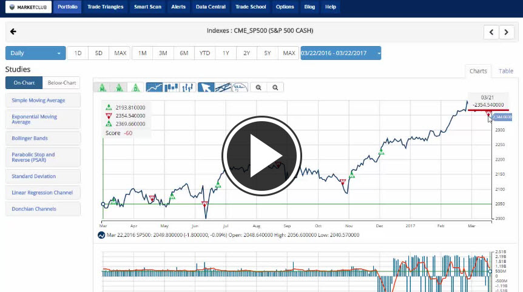
Task: Select the intraday MAX range
Action: (x=120, y=53)
